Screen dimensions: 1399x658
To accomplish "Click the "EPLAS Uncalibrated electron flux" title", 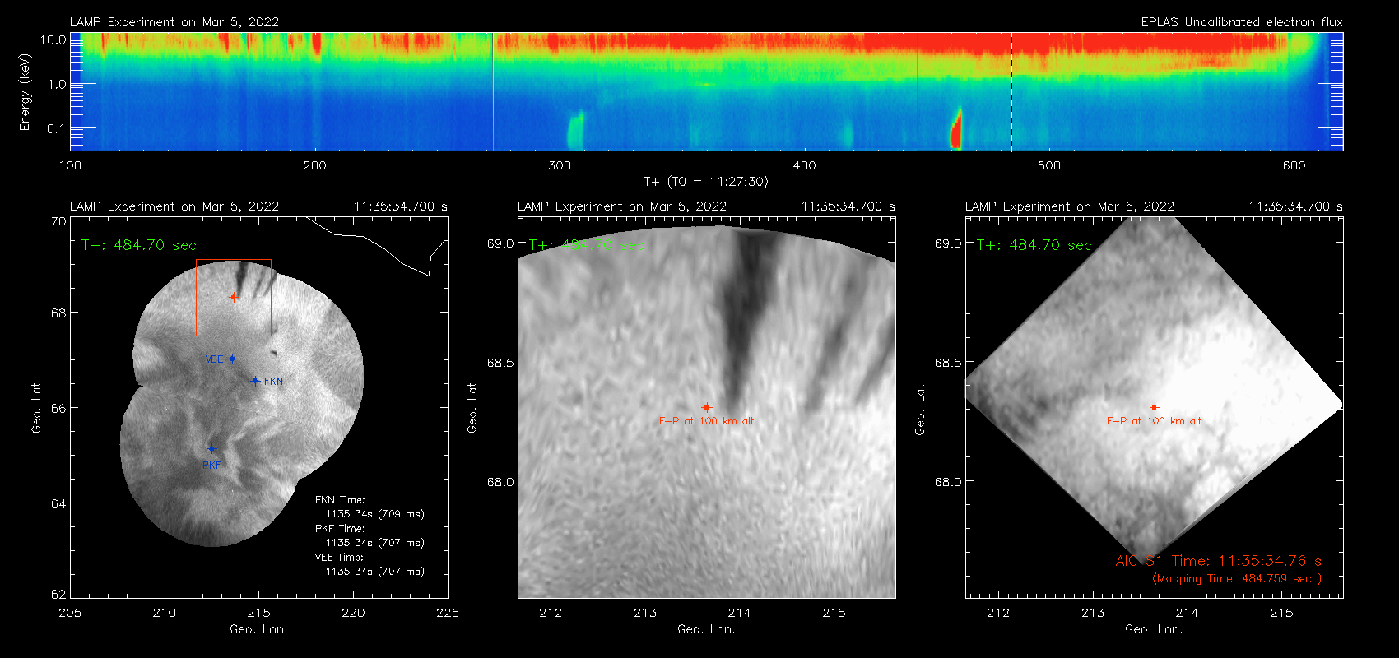I will tap(1242, 22).
